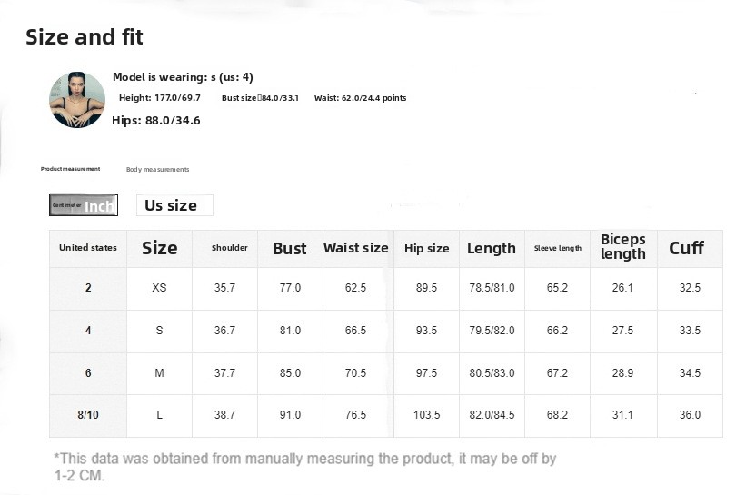The width and height of the screenshot is (746, 495).
Task: Select the Waist size column header
Action: [x=356, y=248]
